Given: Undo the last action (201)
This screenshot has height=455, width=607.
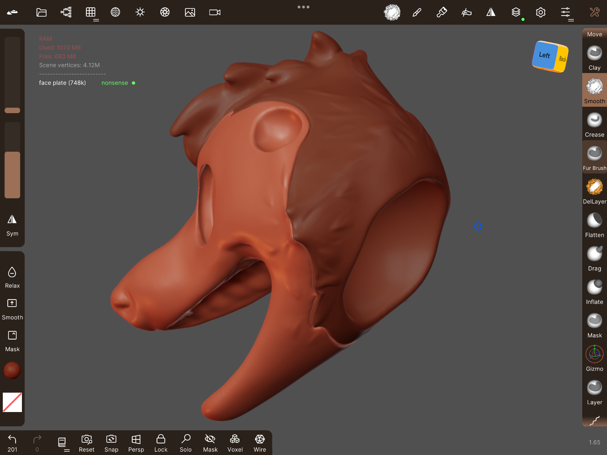Looking at the screenshot, I should 12,443.
